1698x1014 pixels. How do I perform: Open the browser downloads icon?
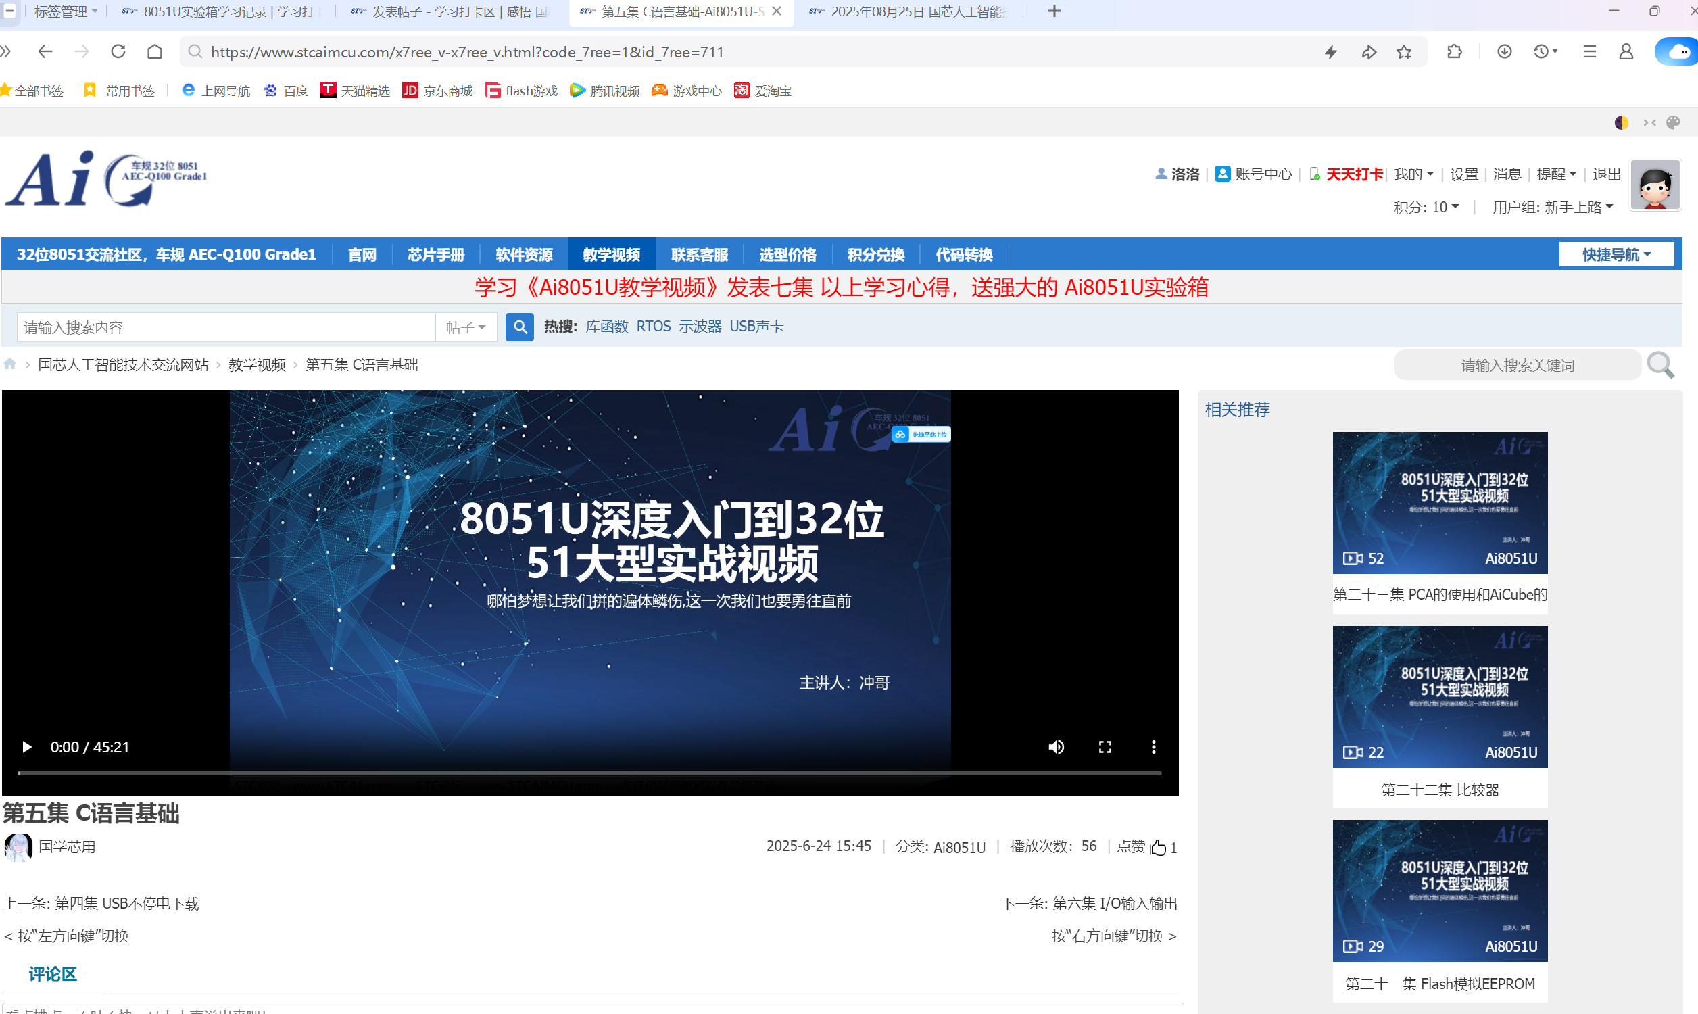(1504, 52)
